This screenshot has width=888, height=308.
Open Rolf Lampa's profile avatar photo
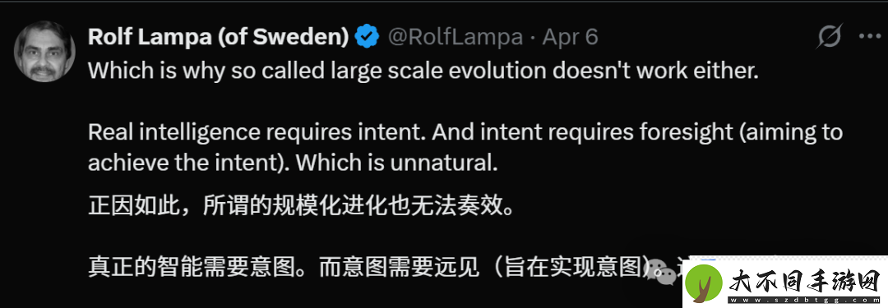click(44, 52)
